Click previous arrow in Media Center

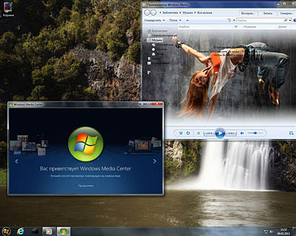16,161
